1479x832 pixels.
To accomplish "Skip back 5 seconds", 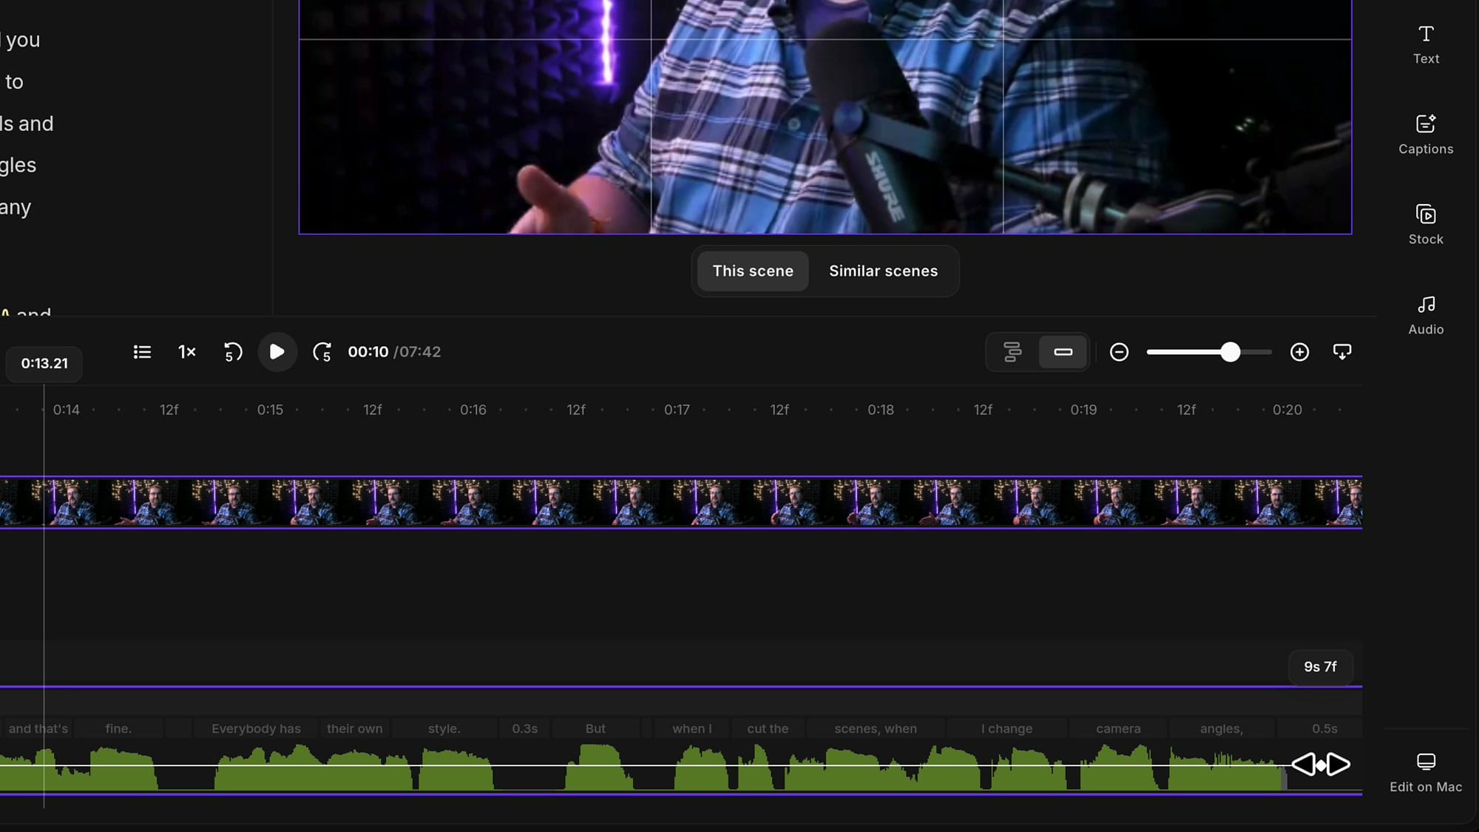I will coord(233,352).
